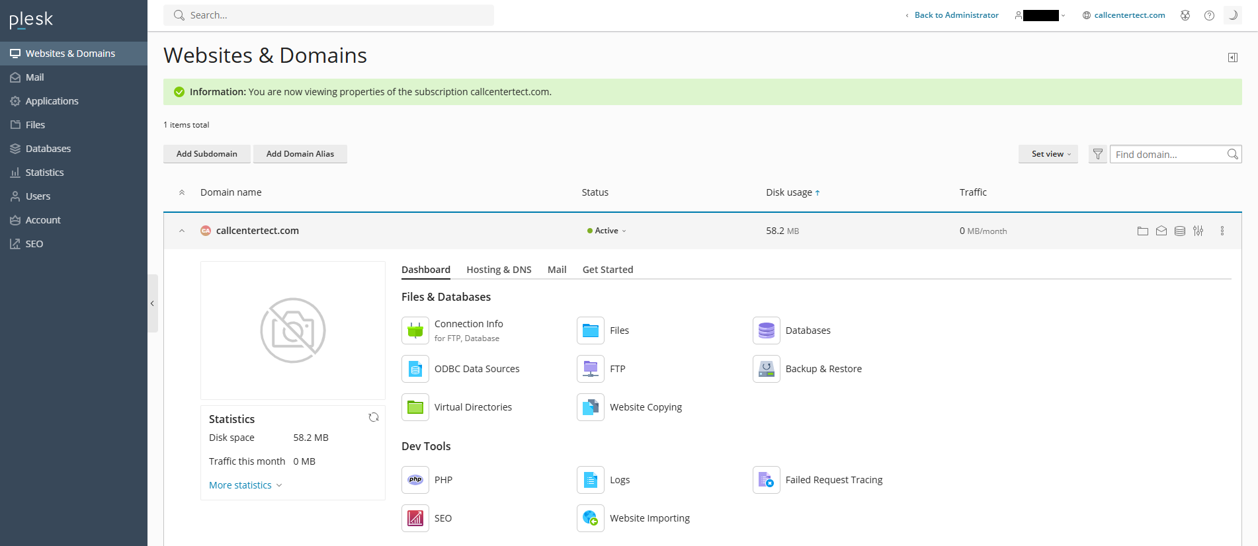Open the Active status dropdown
This screenshot has width=1258, height=546.
coord(607,231)
